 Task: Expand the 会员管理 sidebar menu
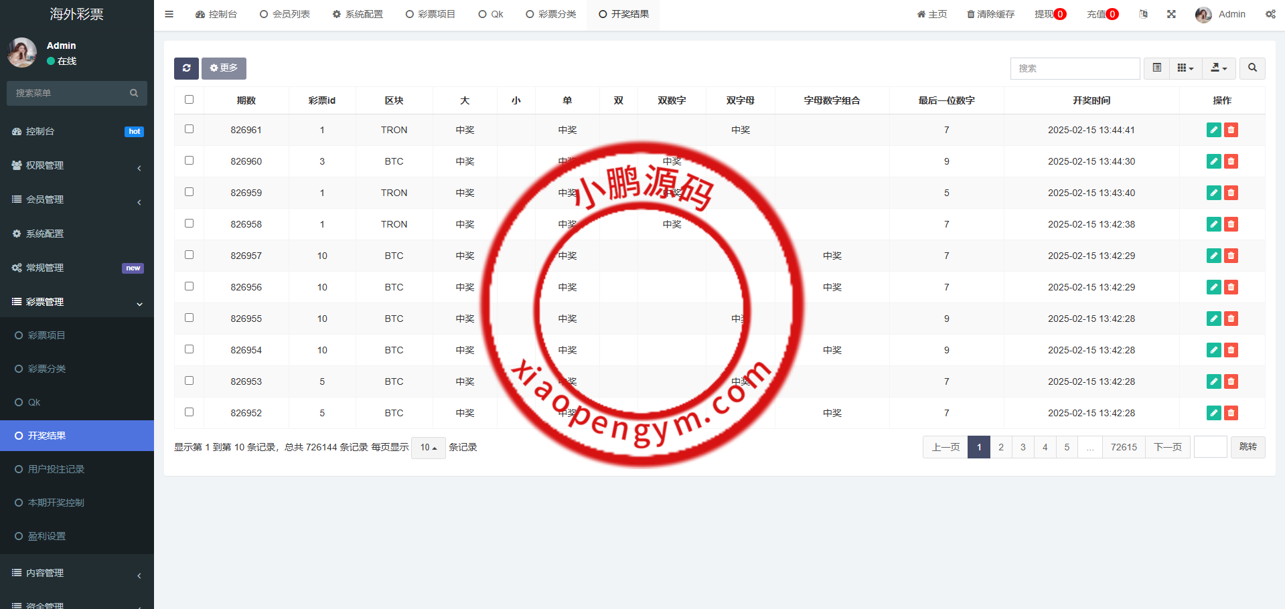point(77,199)
